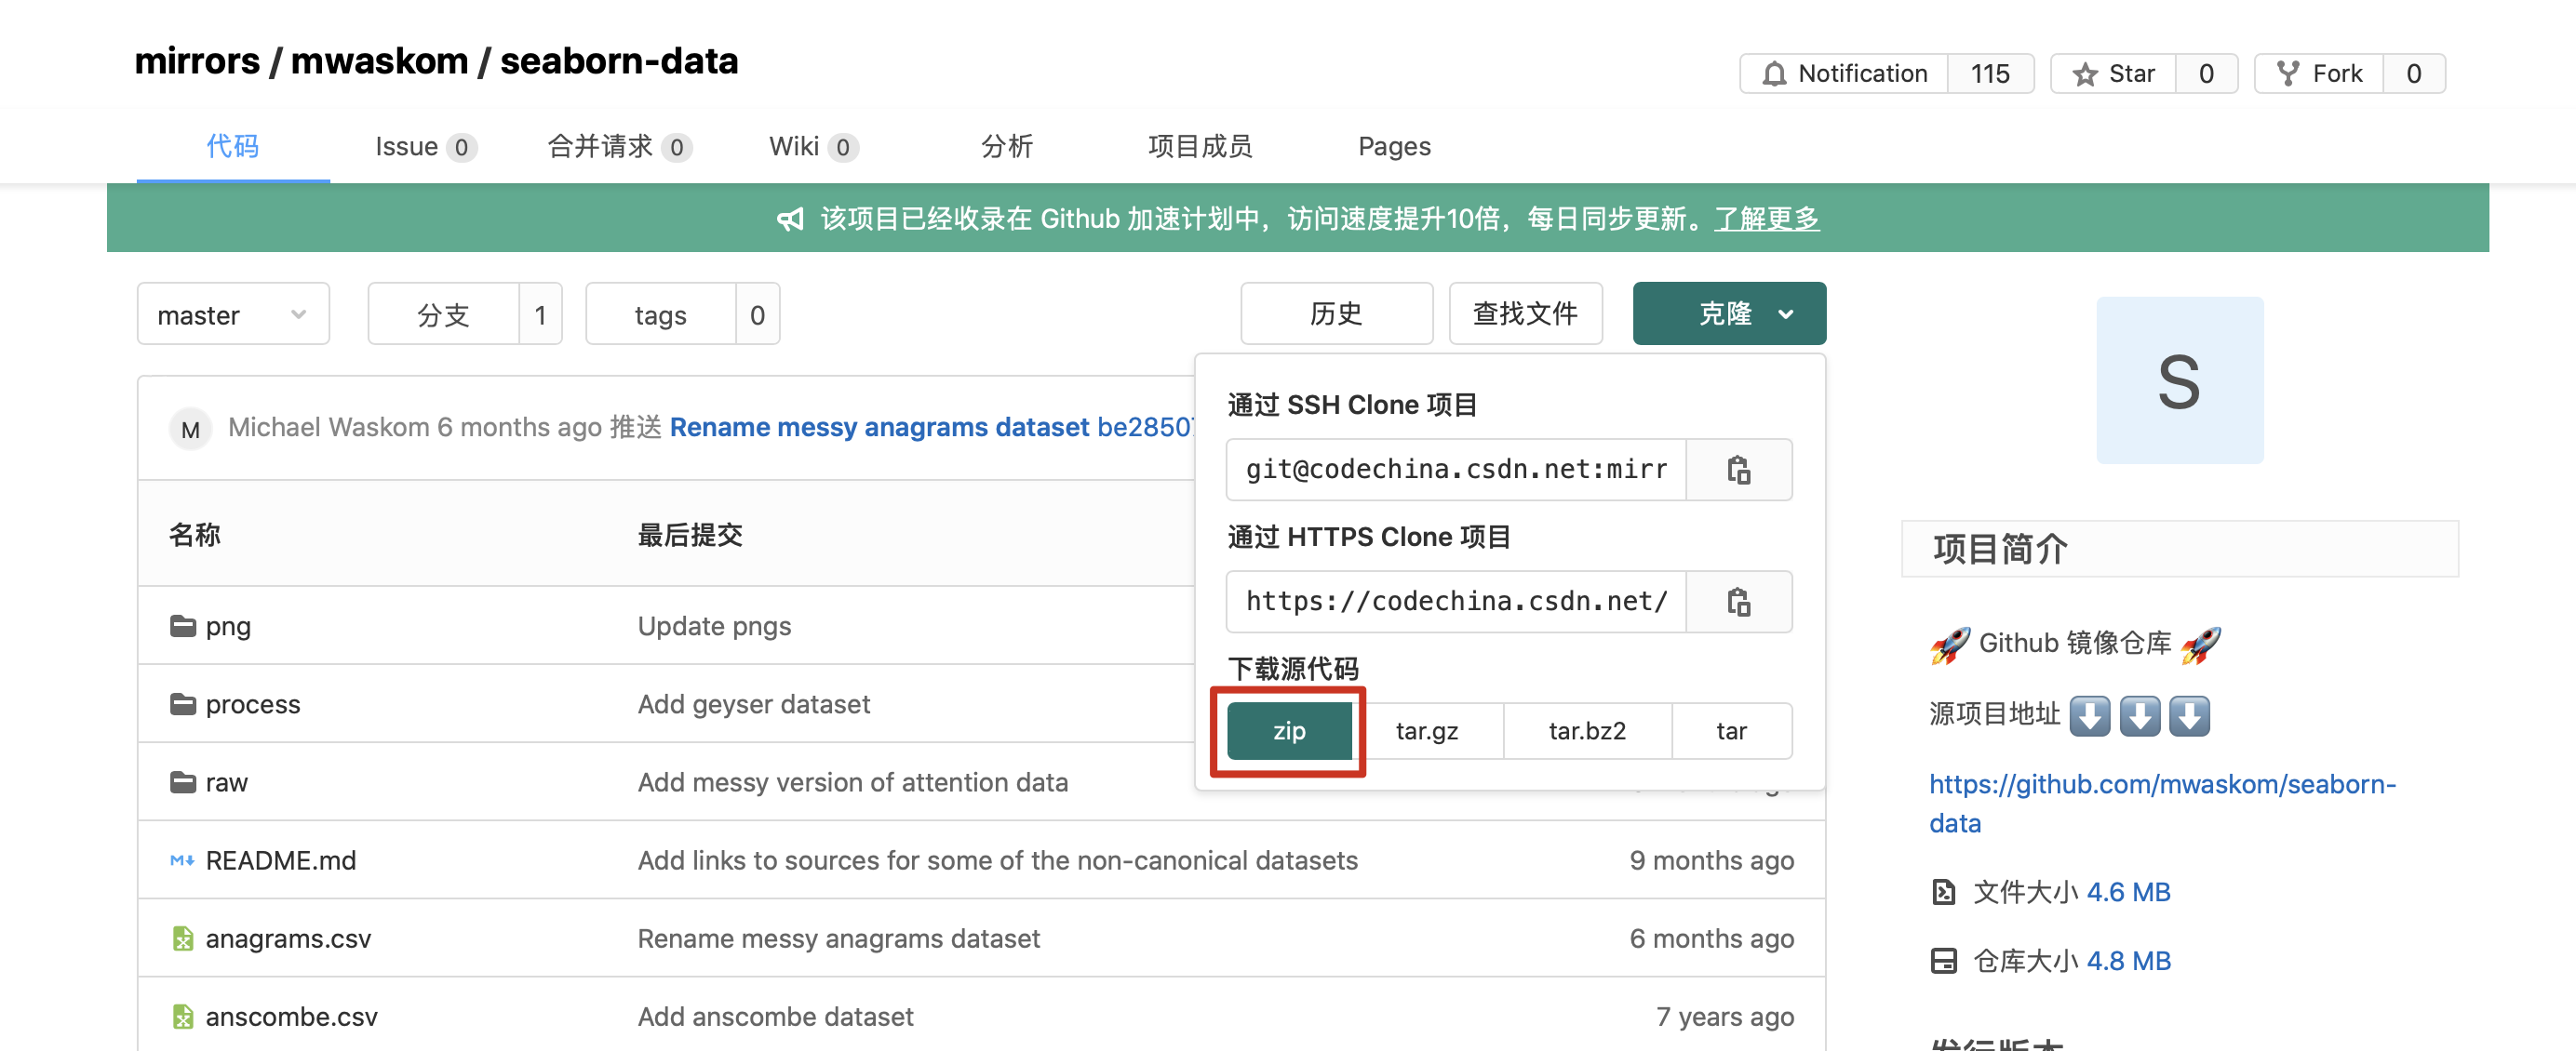The height and width of the screenshot is (1051, 2576).
Task: Click the file size document icon
Action: click(x=1943, y=892)
